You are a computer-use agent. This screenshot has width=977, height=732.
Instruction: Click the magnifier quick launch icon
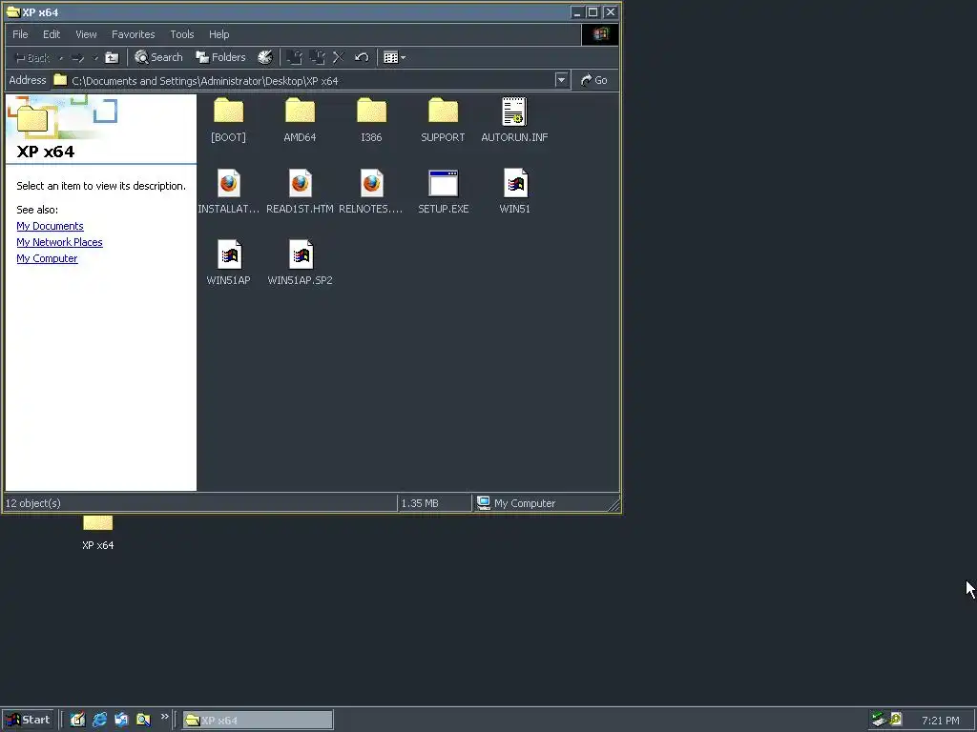[x=143, y=720]
